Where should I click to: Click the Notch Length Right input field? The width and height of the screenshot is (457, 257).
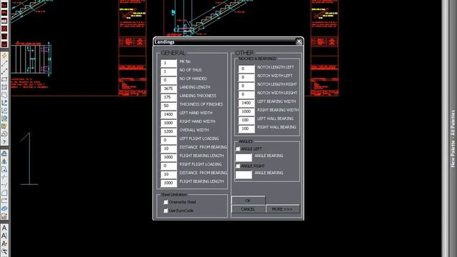point(246,86)
